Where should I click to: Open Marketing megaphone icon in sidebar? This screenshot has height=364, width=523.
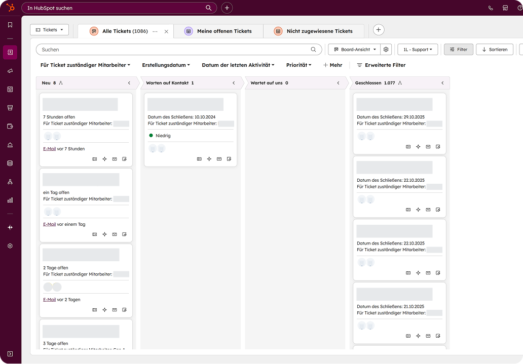(x=10, y=71)
